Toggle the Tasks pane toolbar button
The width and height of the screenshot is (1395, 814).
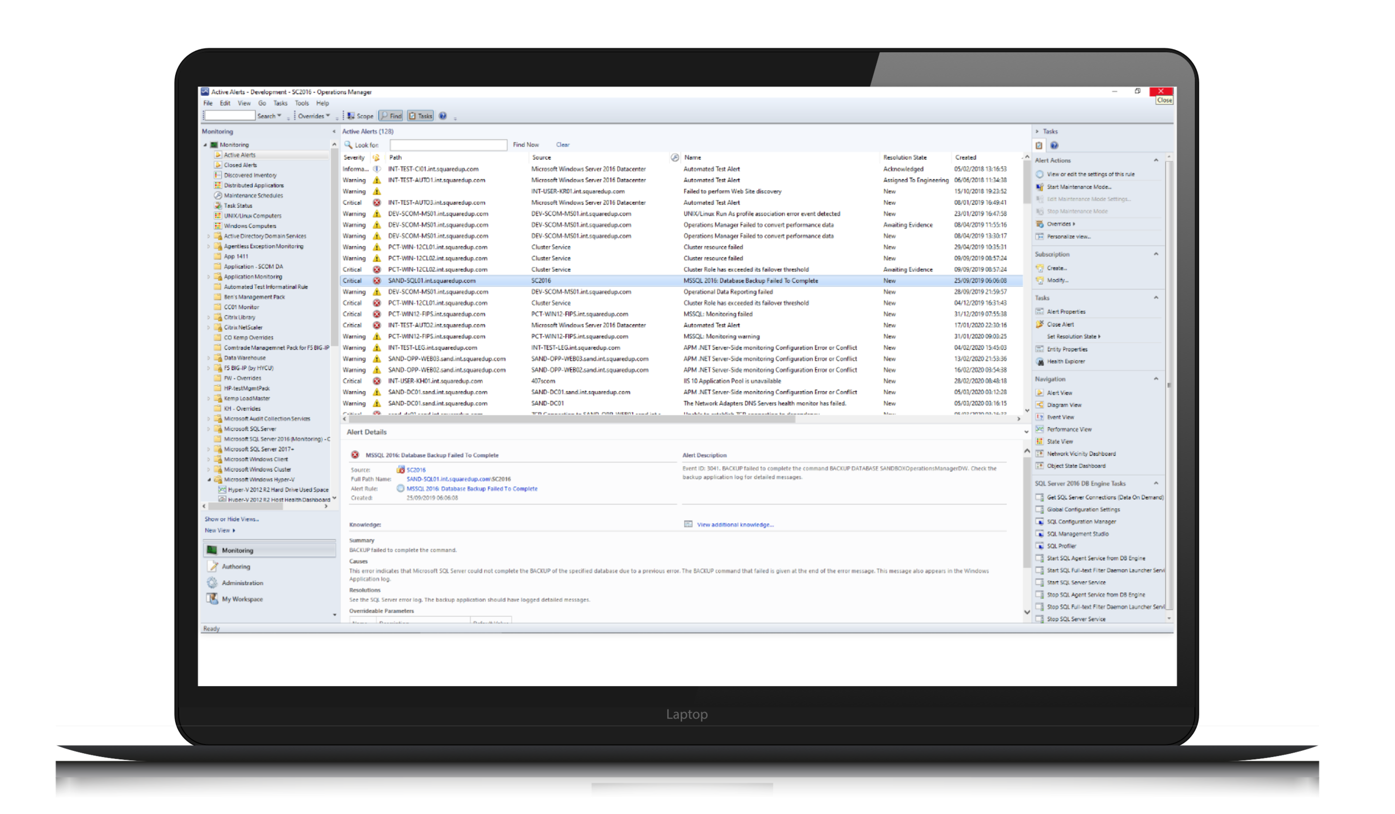420,116
